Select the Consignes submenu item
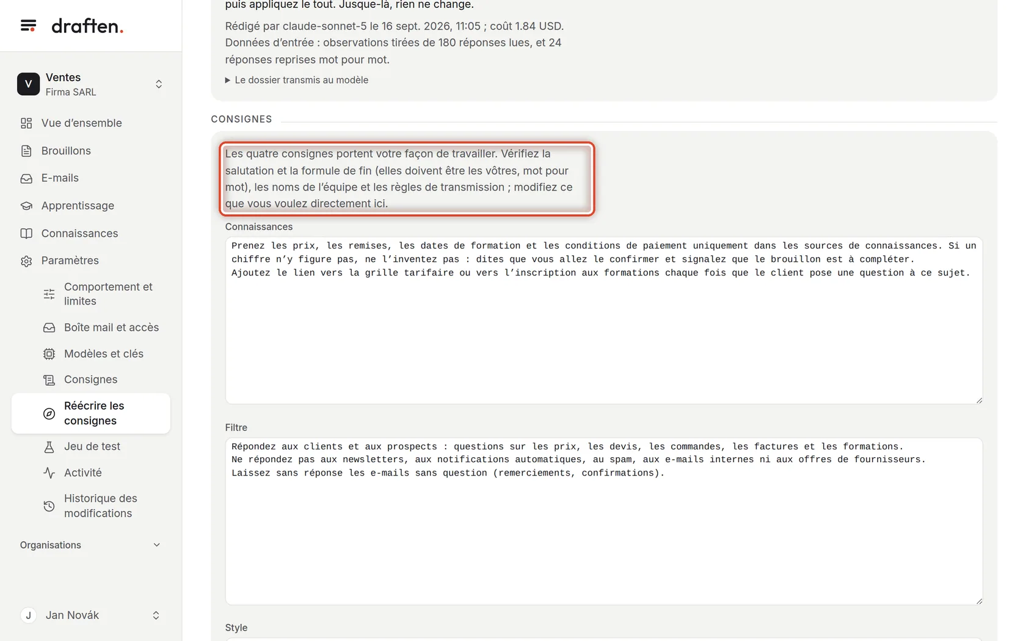Image resolution: width=1026 pixels, height=641 pixels. coord(90,380)
